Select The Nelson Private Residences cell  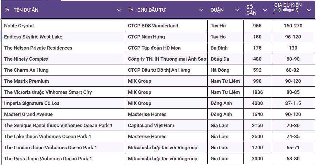(x=38, y=48)
